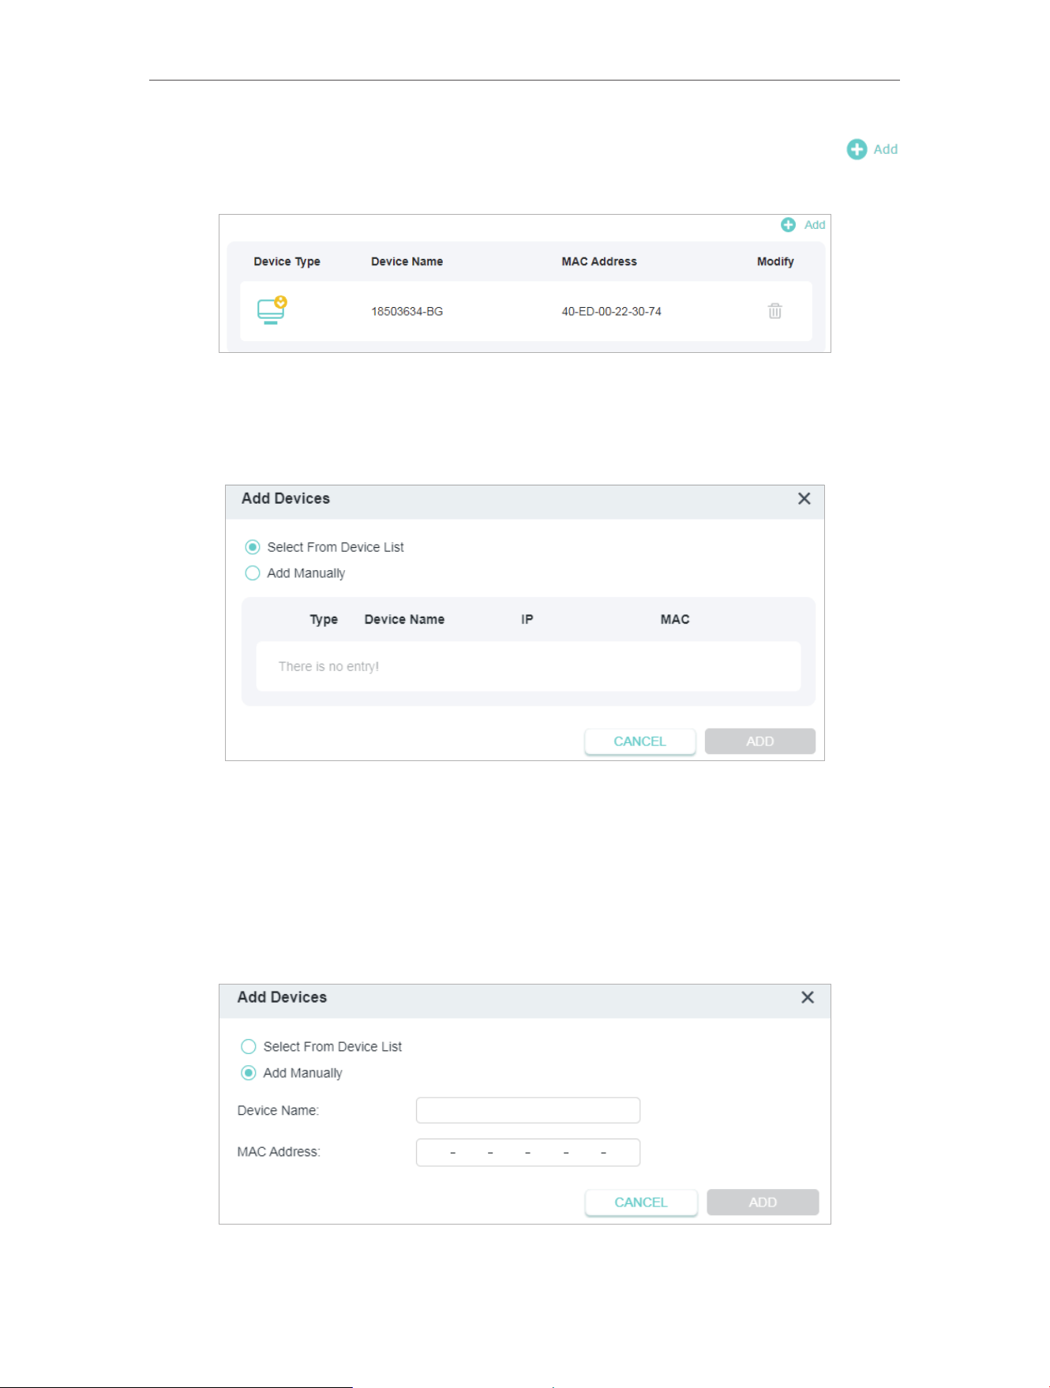Click the IP column header in dialog
Screen dimensions: 1050x1388
point(527,620)
